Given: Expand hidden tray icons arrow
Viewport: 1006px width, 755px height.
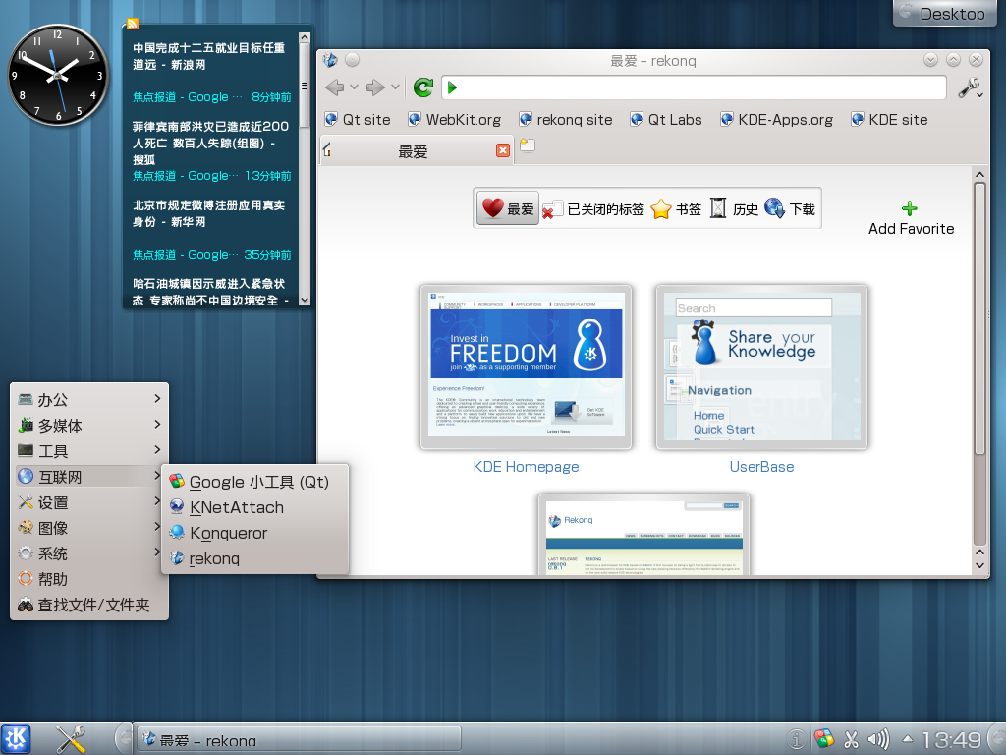Looking at the screenshot, I should (x=908, y=738).
